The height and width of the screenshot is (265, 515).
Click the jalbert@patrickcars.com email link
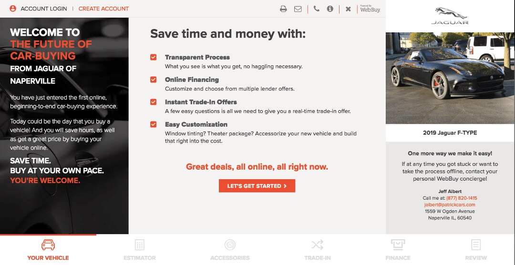pos(450,204)
